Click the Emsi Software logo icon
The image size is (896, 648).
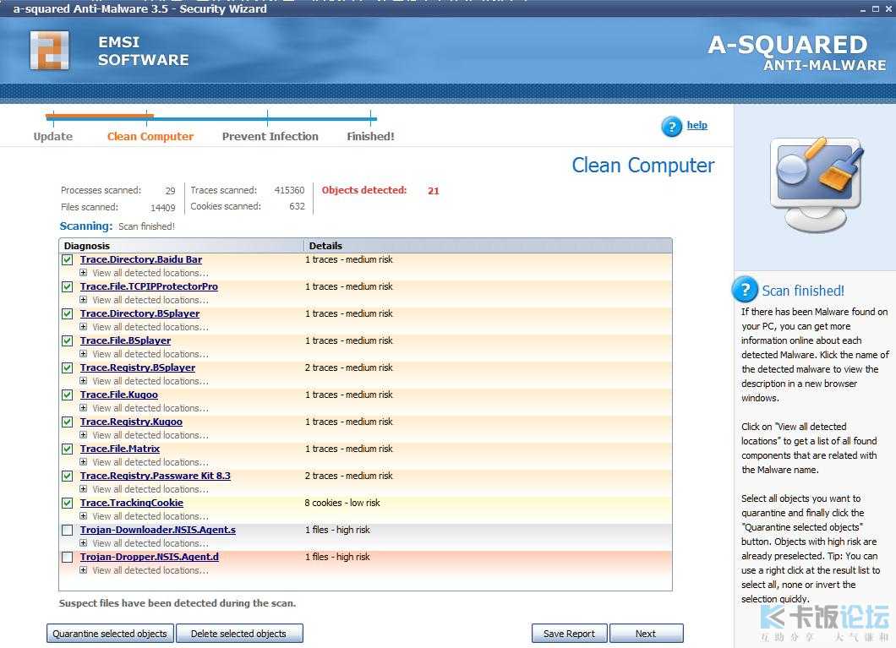coord(49,51)
